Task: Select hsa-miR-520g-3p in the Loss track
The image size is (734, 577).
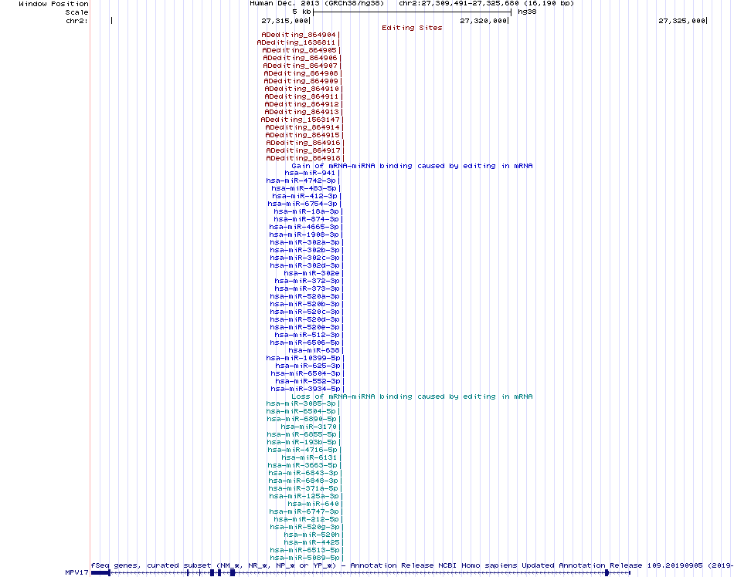Action: click(x=304, y=527)
